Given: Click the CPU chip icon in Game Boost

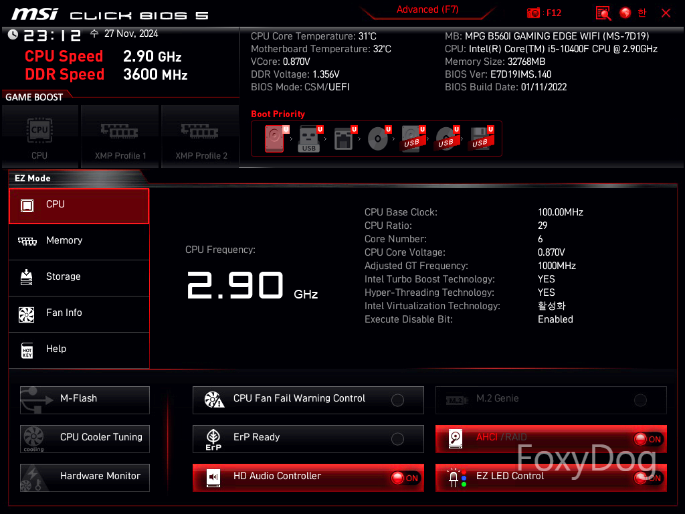Looking at the screenshot, I should 39,131.
